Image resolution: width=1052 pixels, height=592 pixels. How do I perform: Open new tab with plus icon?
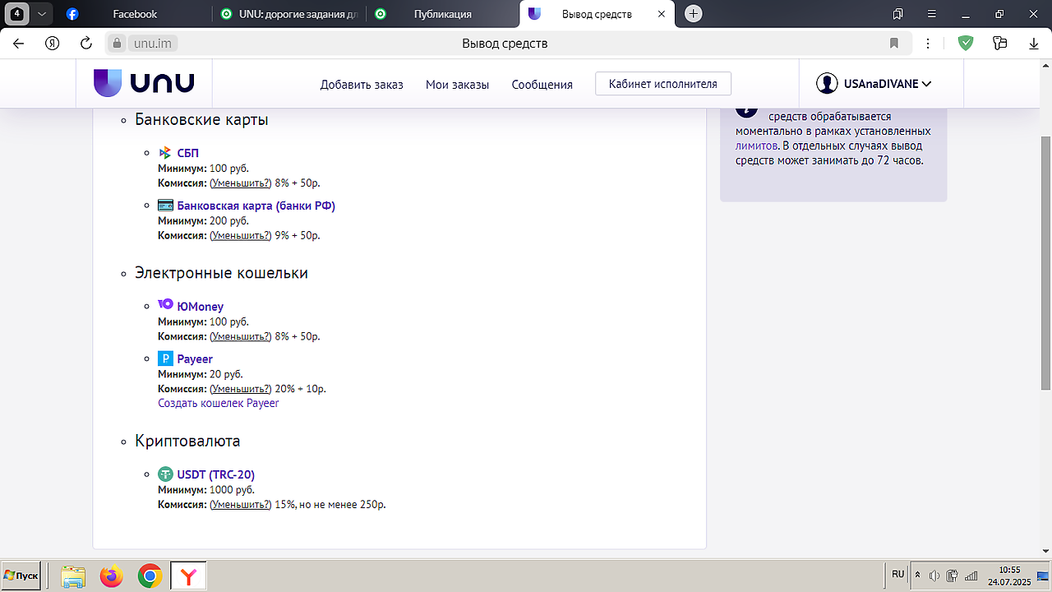coord(694,14)
